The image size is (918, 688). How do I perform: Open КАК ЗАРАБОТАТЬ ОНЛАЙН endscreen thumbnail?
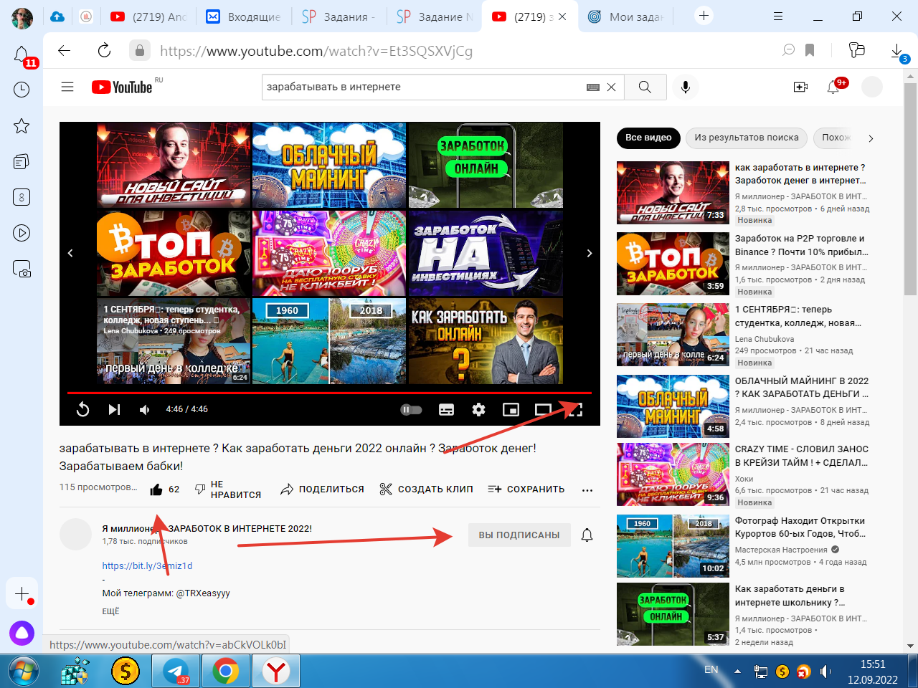[486, 341]
